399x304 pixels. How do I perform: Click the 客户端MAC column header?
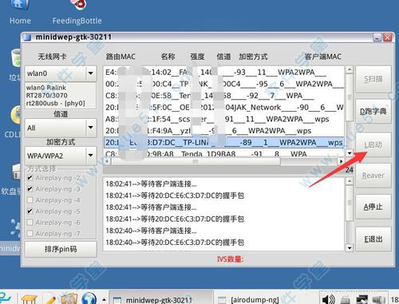pyautogui.click(x=323, y=57)
